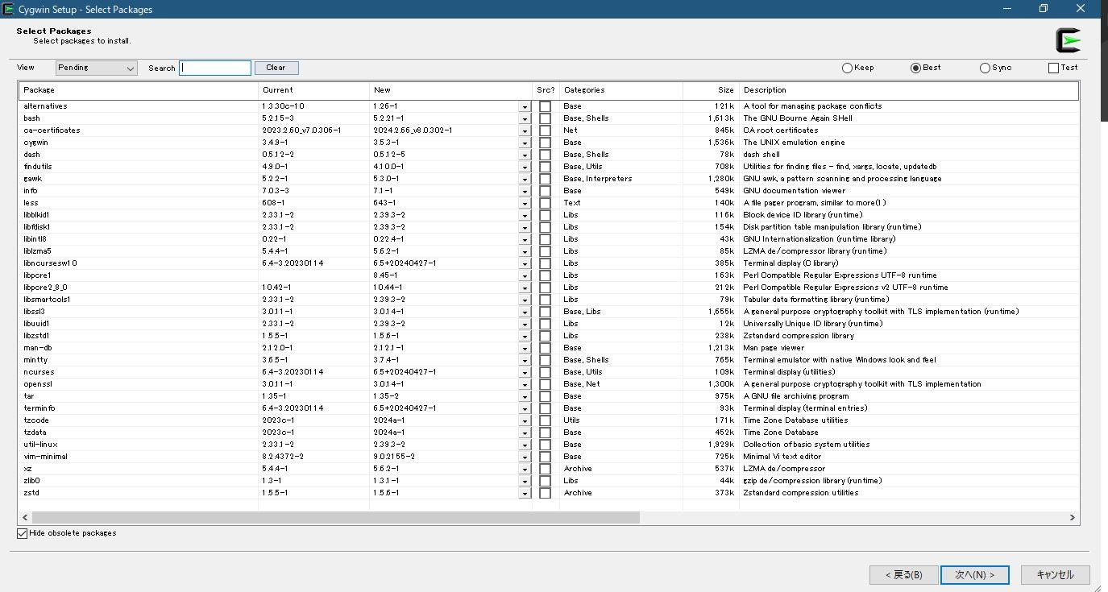Image resolution: width=1108 pixels, height=592 pixels.
Task: Check Src? box for cygwin package
Action: [x=546, y=143]
